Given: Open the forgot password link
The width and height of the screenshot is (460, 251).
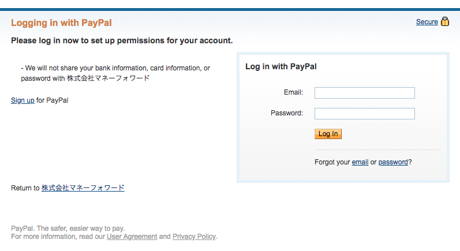Looking at the screenshot, I should 393,162.
